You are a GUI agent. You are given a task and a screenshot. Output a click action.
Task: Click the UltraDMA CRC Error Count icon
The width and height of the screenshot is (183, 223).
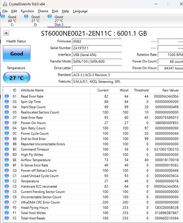pyautogui.click(x=6, y=202)
